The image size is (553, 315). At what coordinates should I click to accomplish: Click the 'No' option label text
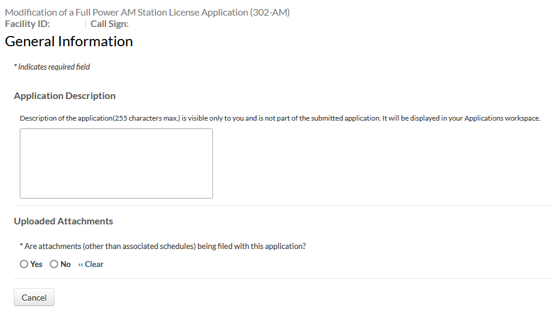point(65,264)
